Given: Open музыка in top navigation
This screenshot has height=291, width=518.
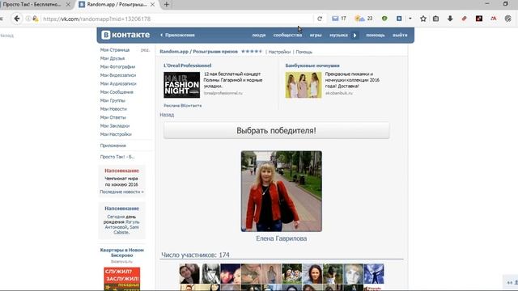Looking at the screenshot, I should click(x=338, y=35).
